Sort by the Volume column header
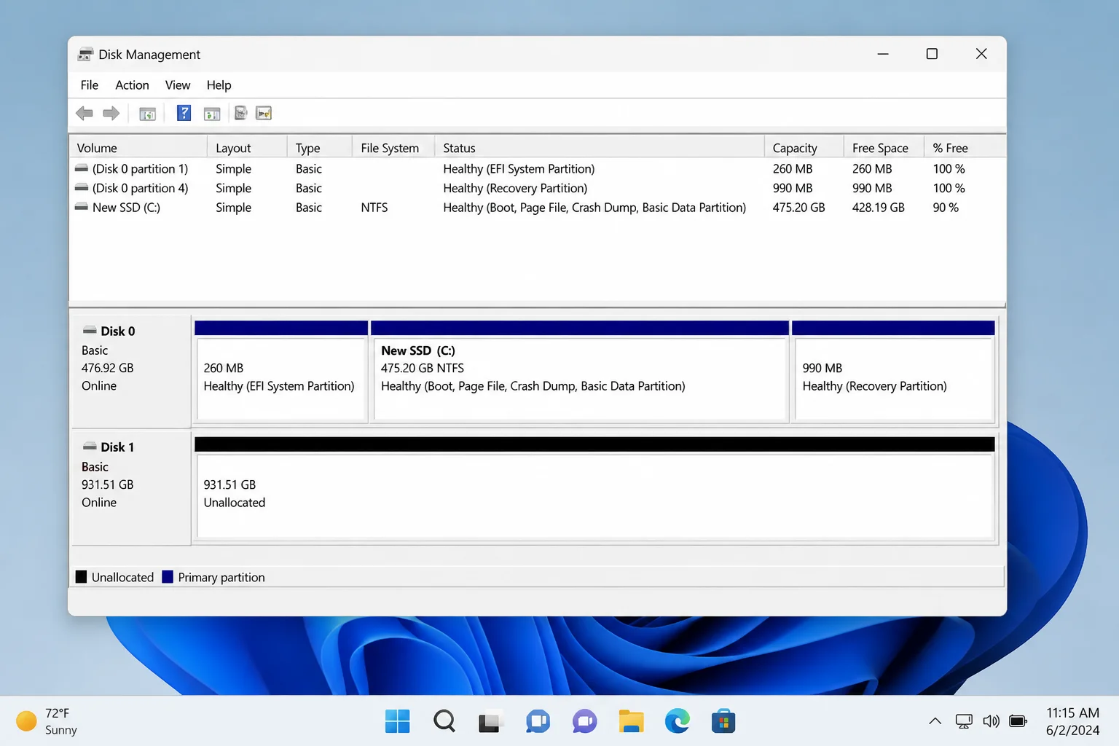Viewport: 1119px width, 746px height. [x=138, y=148]
